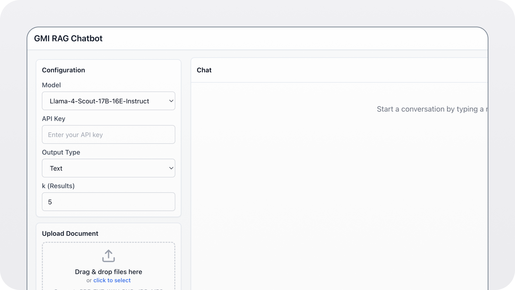
Task: Click the k (Results) number field
Action: tap(108, 202)
